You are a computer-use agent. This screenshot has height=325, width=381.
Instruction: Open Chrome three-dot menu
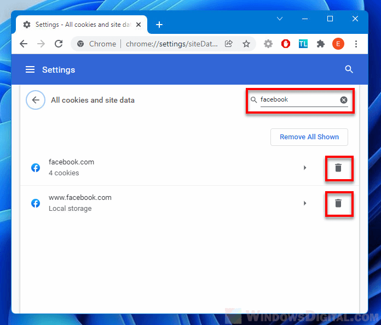pyautogui.click(x=356, y=44)
